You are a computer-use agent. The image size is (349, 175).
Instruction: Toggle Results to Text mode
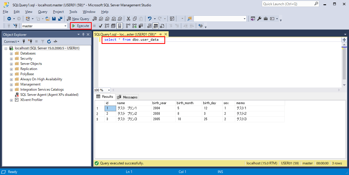(149, 26)
